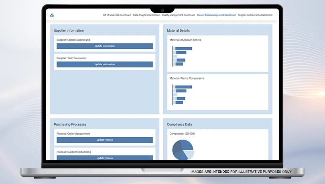The width and height of the screenshot is (325, 184).
Task: Update Information for Tech Source Inc.
Action: pyautogui.click(x=105, y=64)
